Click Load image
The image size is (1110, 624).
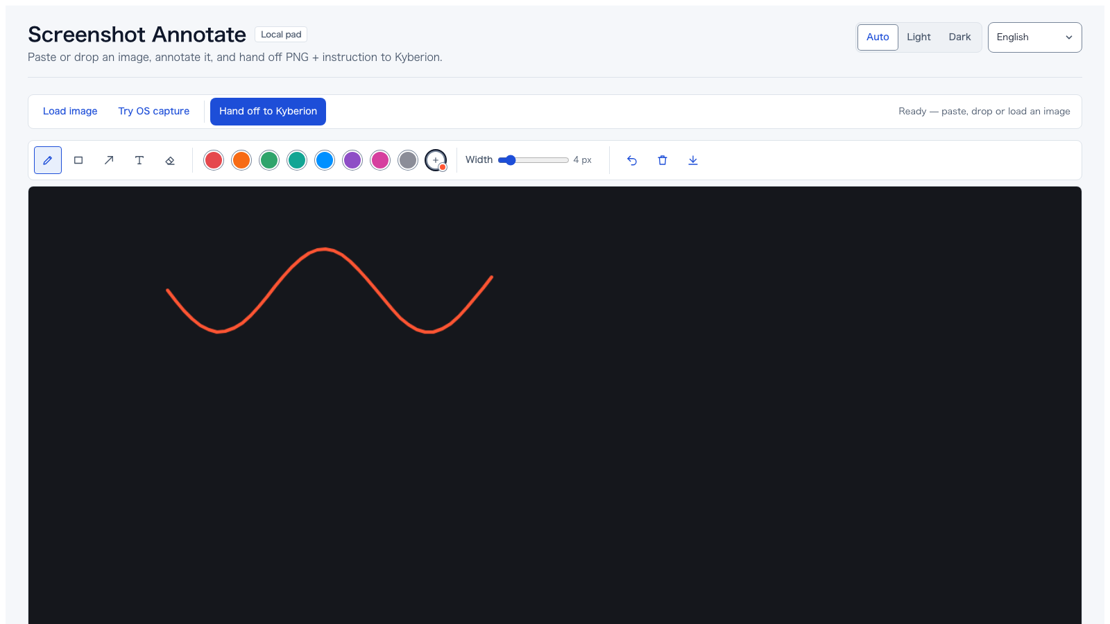click(x=70, y=112)
